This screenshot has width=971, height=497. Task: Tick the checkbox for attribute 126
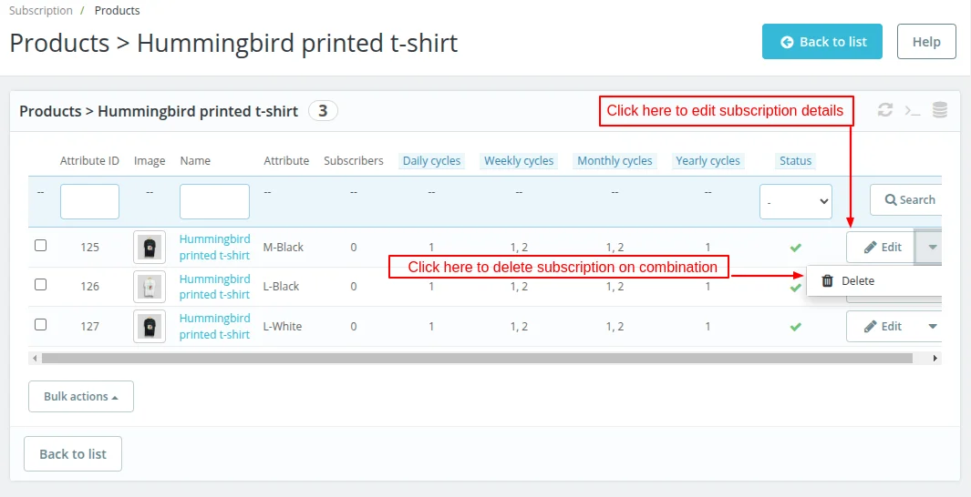pos(40,284)
